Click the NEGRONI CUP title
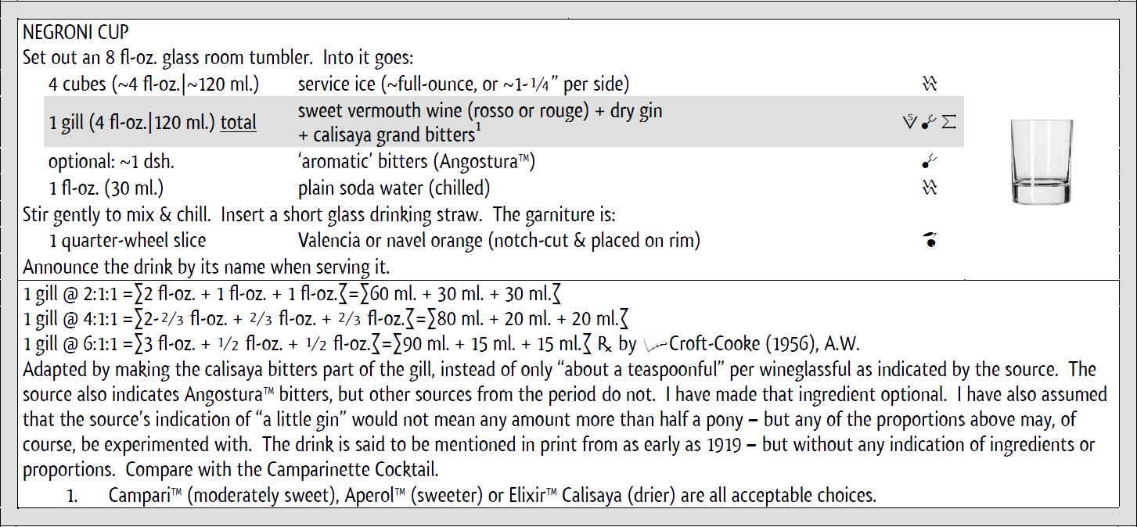Viewport: 1137px width, 527px height. pos(76,34)
